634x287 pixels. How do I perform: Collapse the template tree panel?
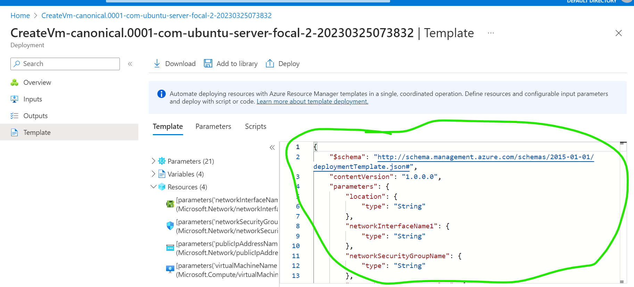click(272, 148)
